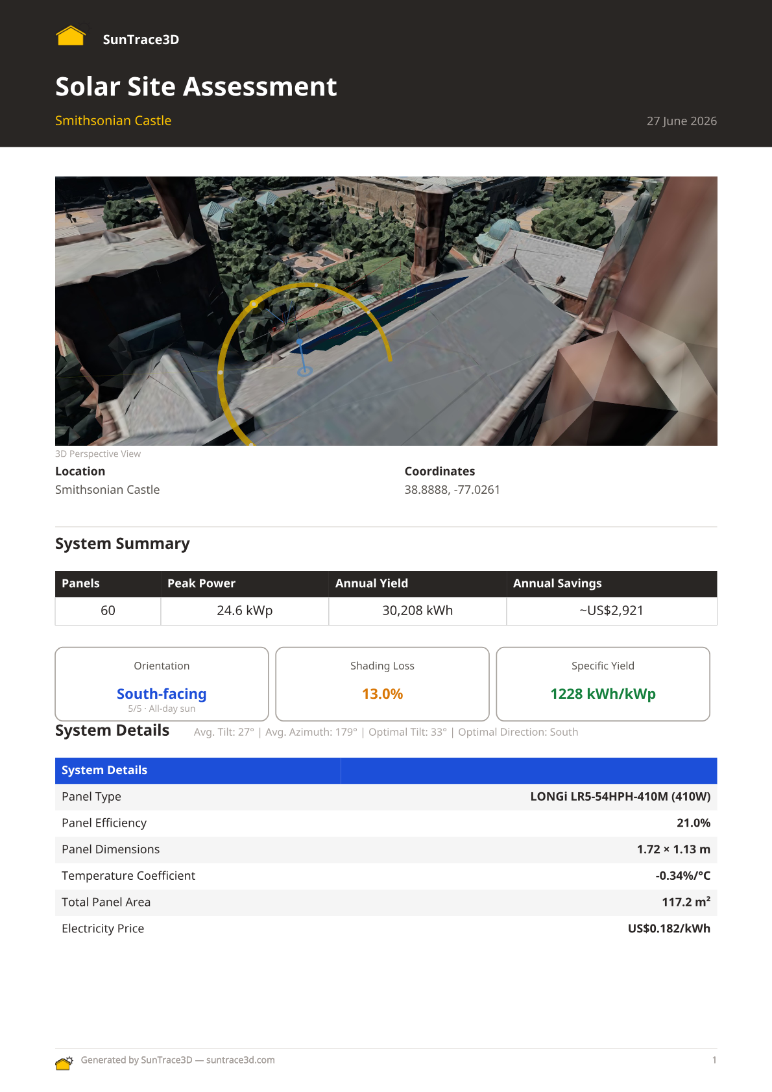This screenshot has height=1092, width=772.
Task: Click the "Panel Type" row label
Action: [x=91, y=797]
